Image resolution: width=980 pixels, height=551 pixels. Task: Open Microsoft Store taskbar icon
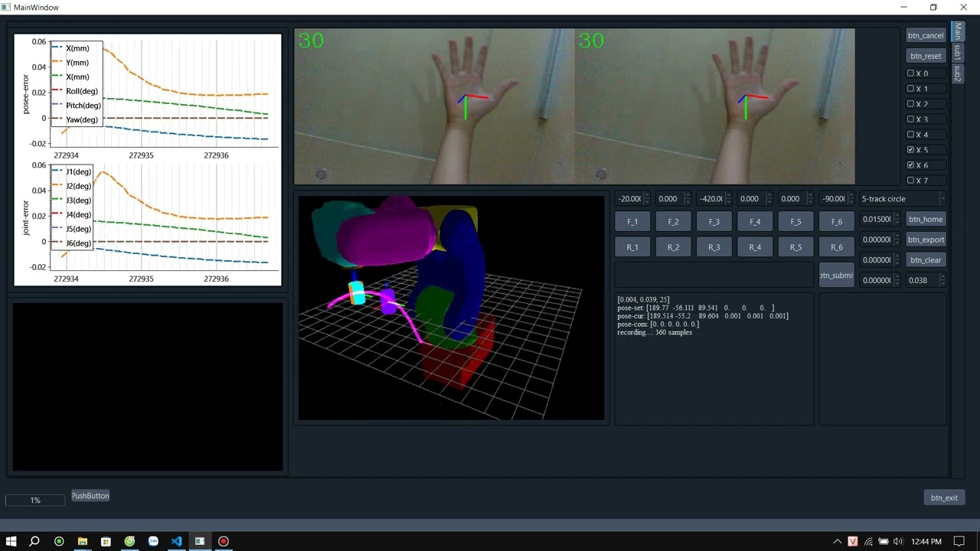pyautogui.click(x=106, y=541)
